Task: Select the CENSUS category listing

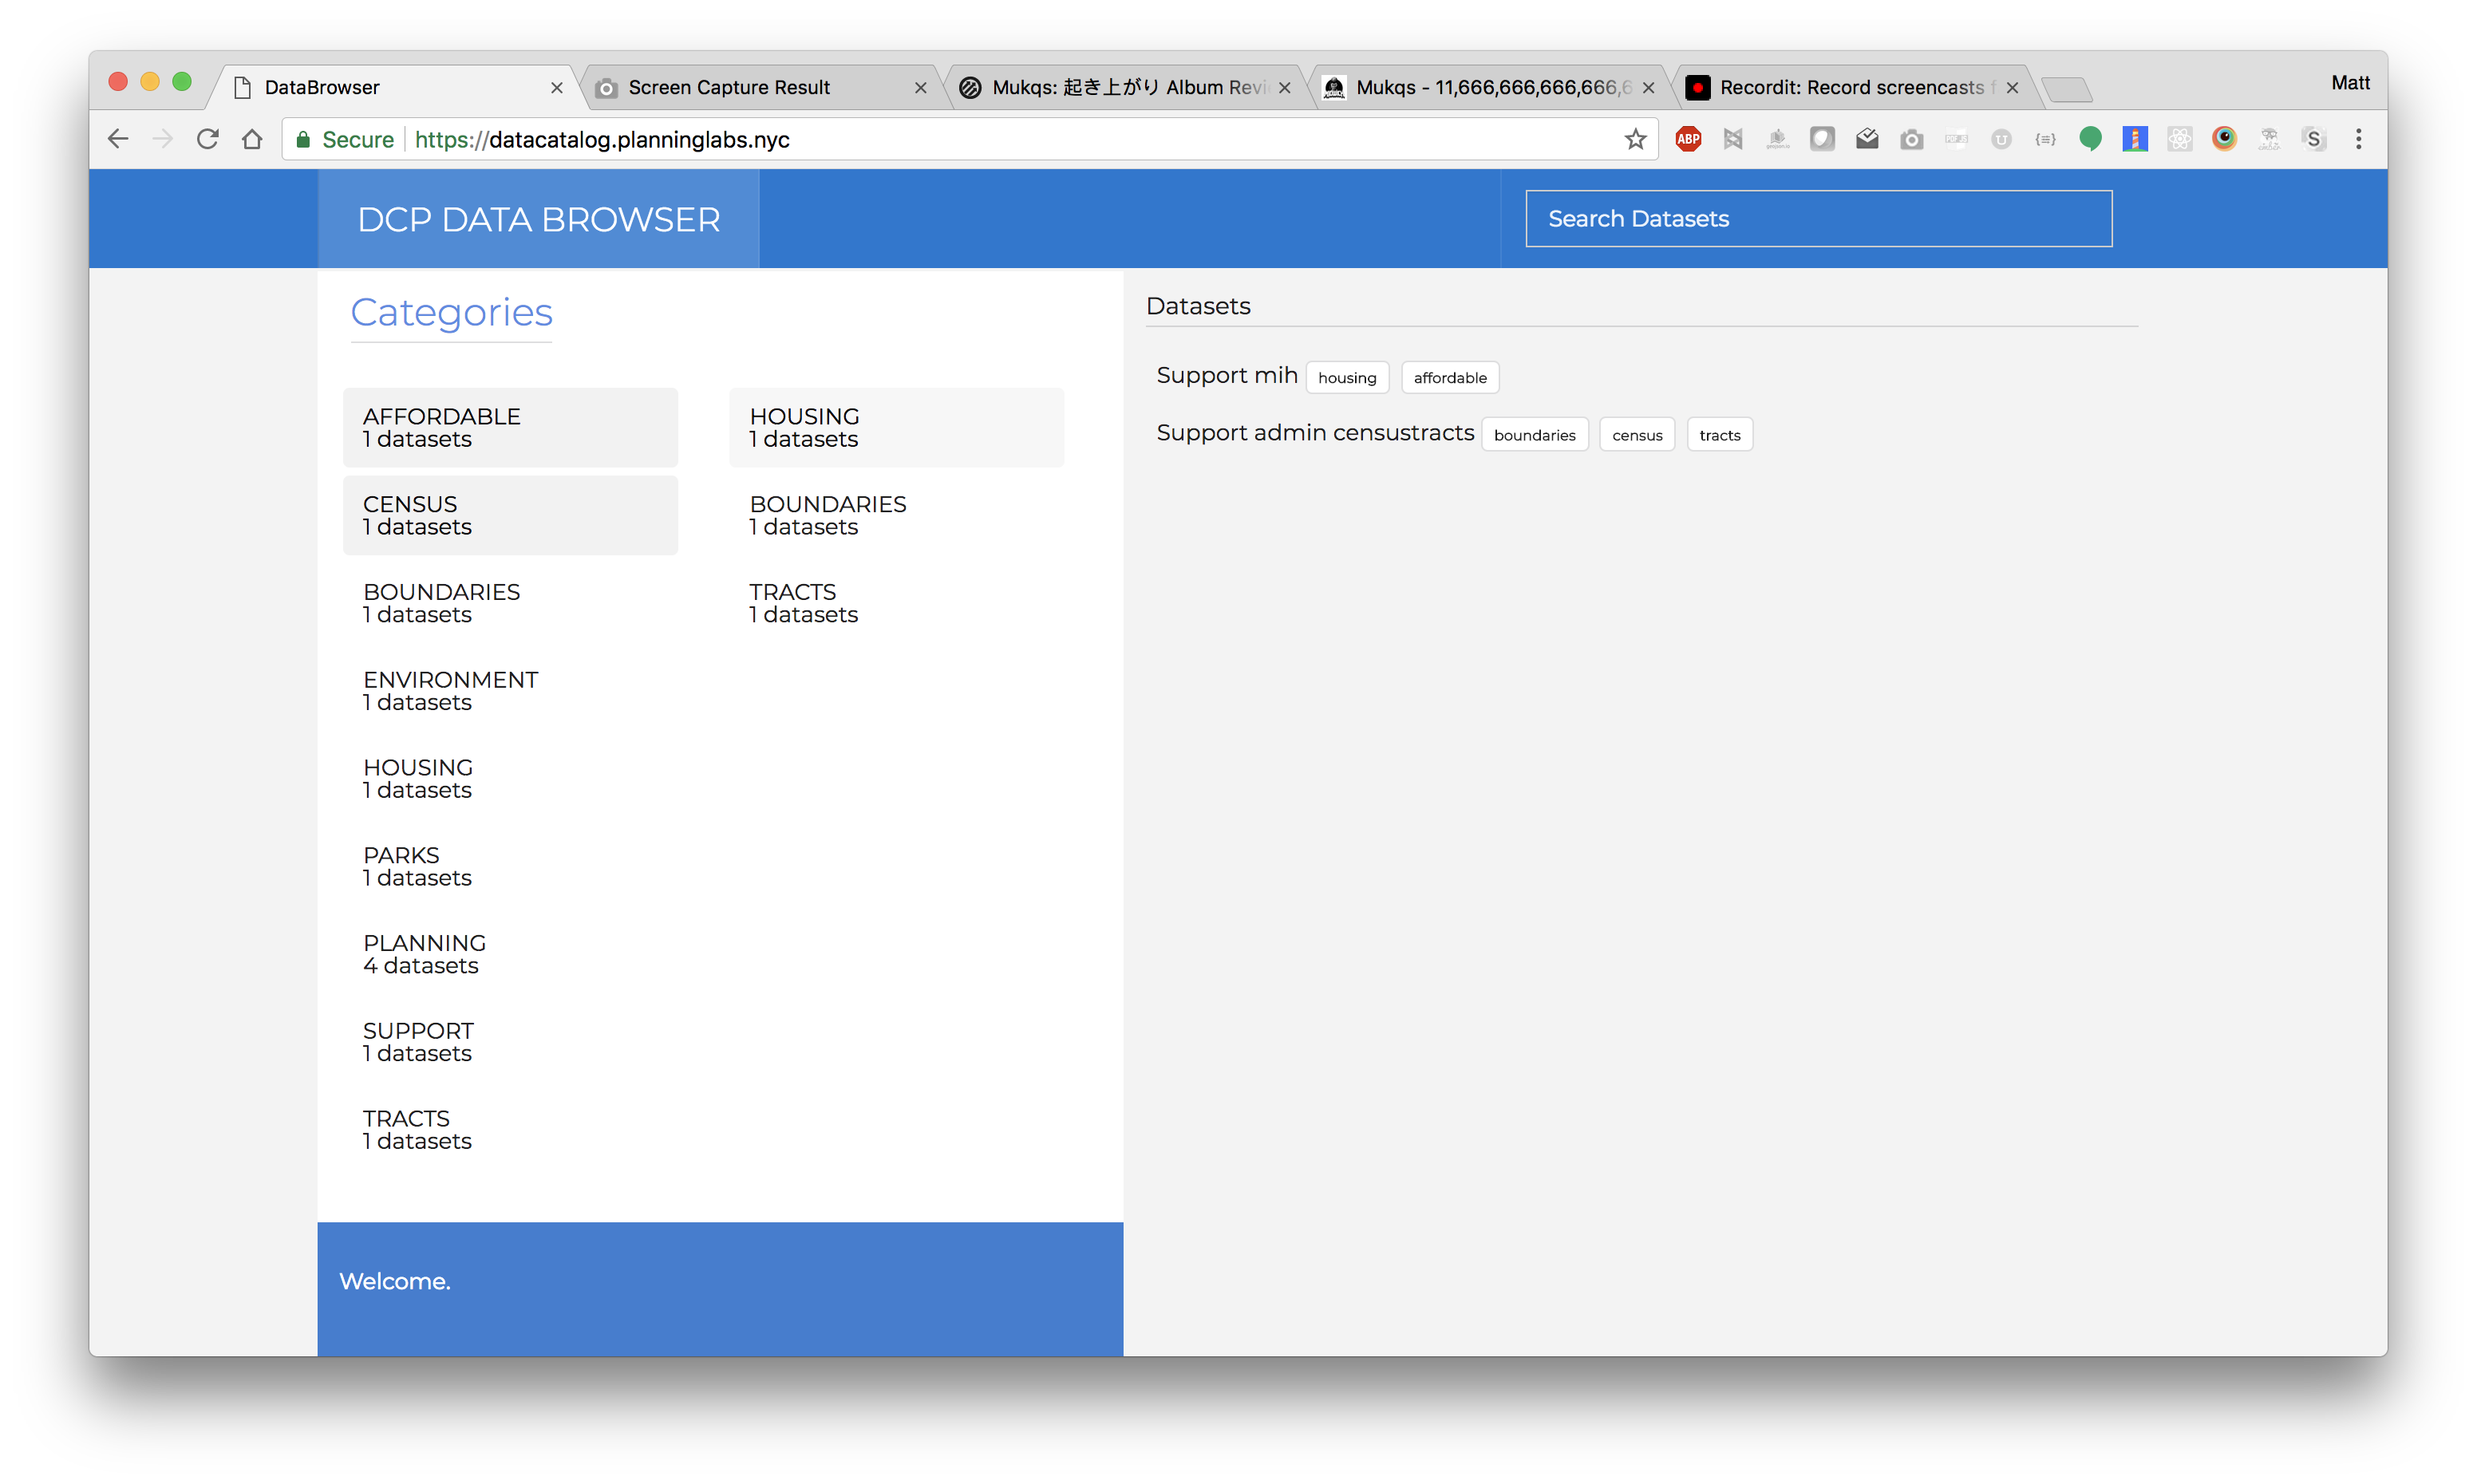Action: point(511,512)
